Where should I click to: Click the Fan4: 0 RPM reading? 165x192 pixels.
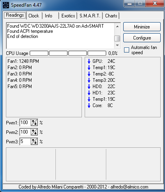click(x=20, y=80)
